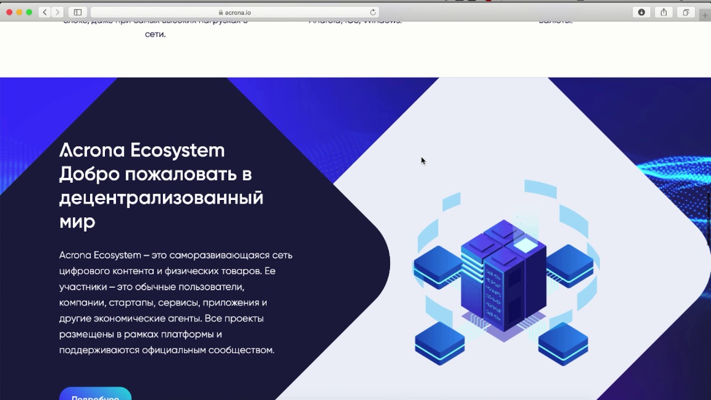
Task: Click the text 'сети.' above the banner
Action: pos(156,34)
